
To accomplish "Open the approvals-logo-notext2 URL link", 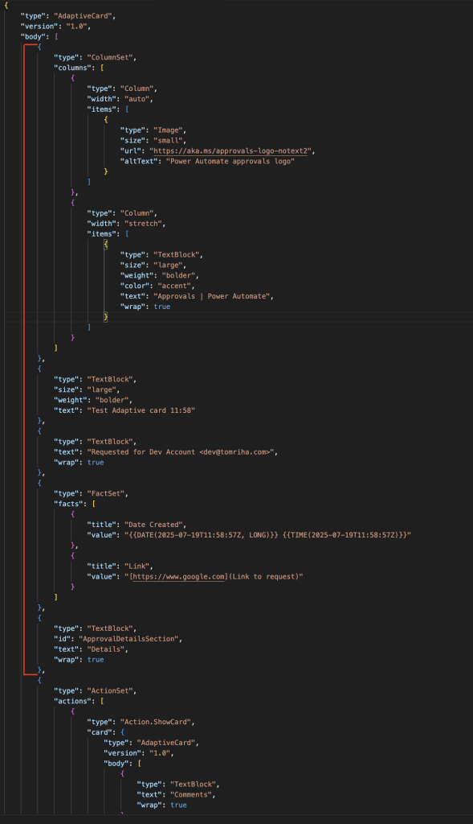I will pos(230,150).
